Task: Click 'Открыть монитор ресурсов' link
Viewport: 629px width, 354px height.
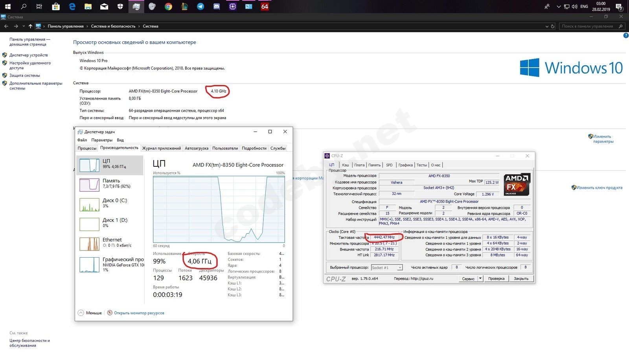Action: pos(139,313)
